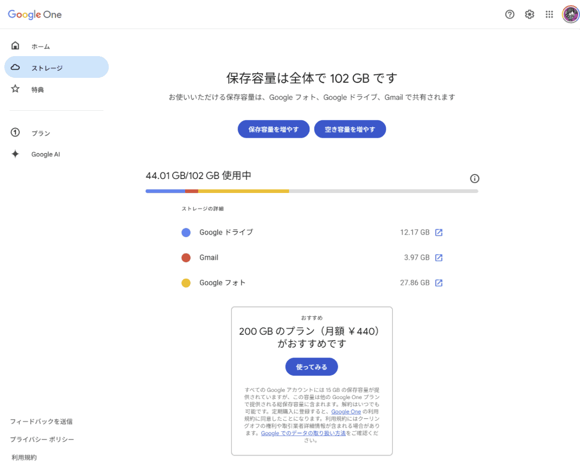Open 特典 in sidebar

(38, 89)
